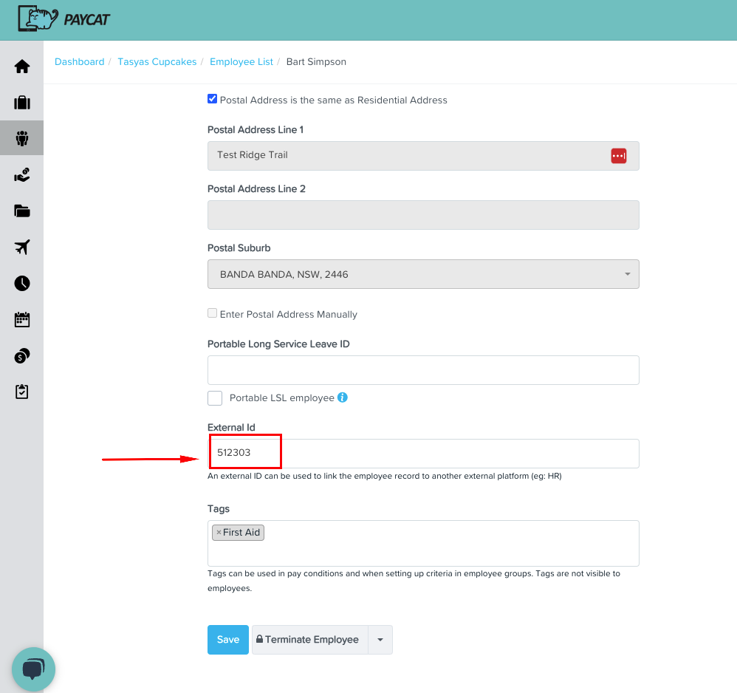Open the Employee List breadcrumb
The image size is (737, 693).
241,61
